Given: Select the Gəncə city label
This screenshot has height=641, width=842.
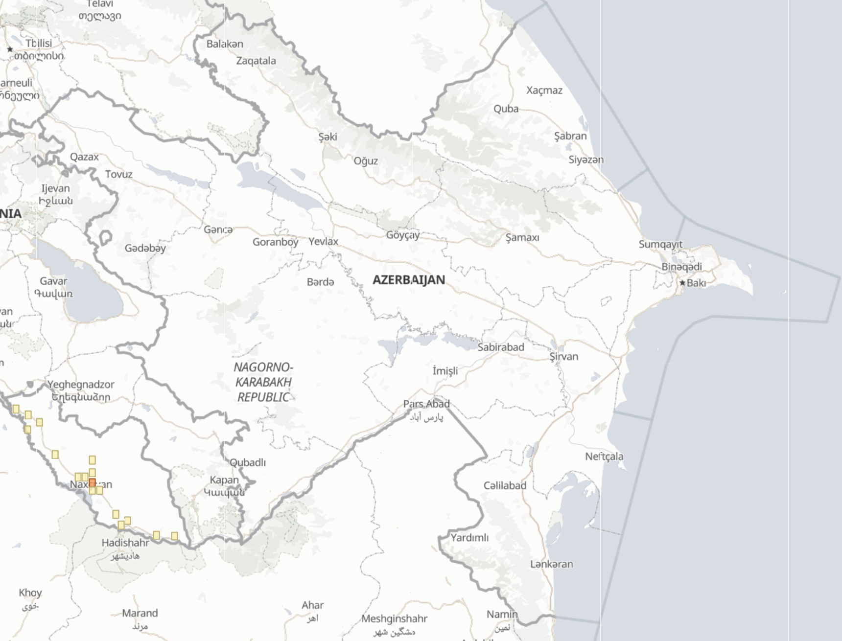Looking at the screenshot, I should click(218, 229).
